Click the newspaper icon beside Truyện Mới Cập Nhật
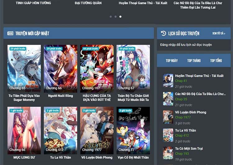 [x=10, y=33]
